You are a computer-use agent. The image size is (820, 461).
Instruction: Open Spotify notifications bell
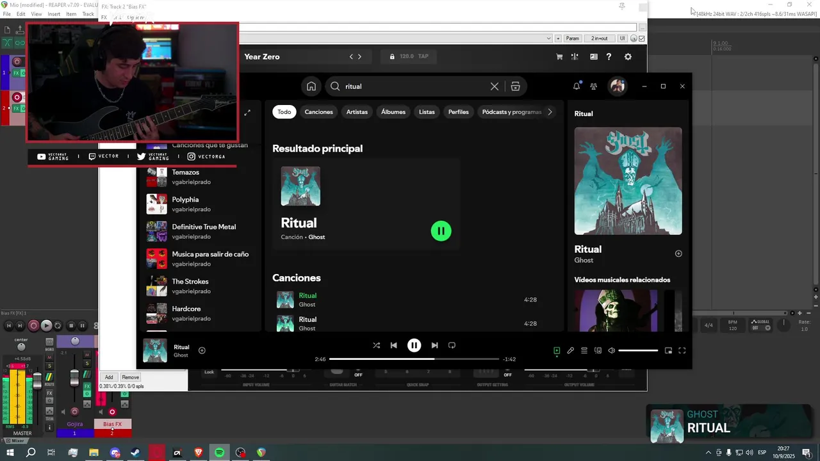577,86
